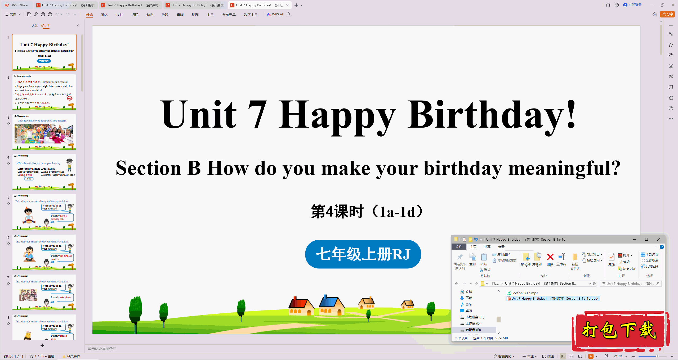
Task: Select Section B,1b.mp3 file in Explorer
Action: point(522,293)
